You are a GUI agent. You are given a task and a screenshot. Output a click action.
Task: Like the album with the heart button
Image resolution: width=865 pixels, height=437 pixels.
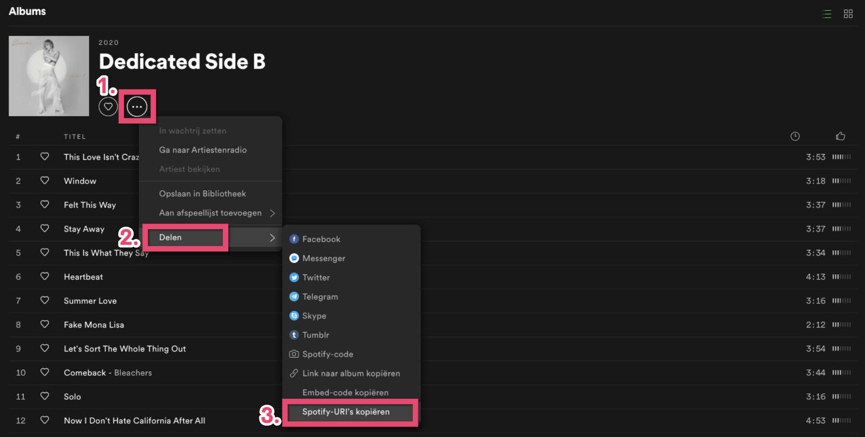108,107
